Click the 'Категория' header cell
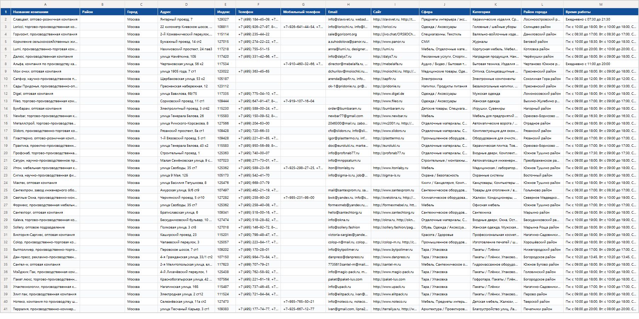Image resolution: width=639 pixels, height=319 pixels. pyautogui.click(x=496, y=12)
